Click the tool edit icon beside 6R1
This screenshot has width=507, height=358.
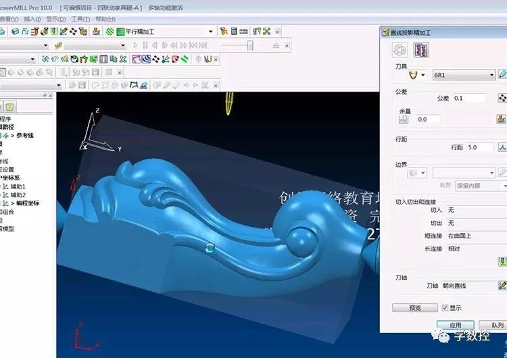(x=502, y=74)
